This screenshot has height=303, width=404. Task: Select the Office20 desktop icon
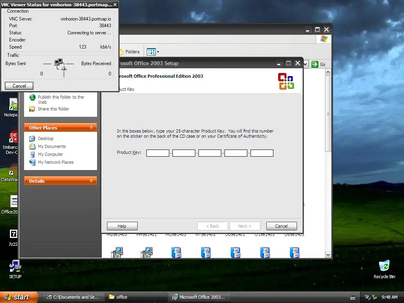pyautogui.click(x=10, y=205)
